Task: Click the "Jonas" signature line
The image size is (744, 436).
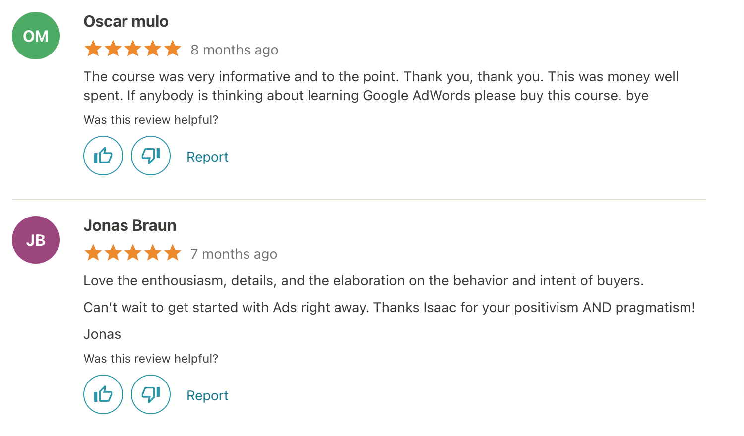Action: [102, 334]
